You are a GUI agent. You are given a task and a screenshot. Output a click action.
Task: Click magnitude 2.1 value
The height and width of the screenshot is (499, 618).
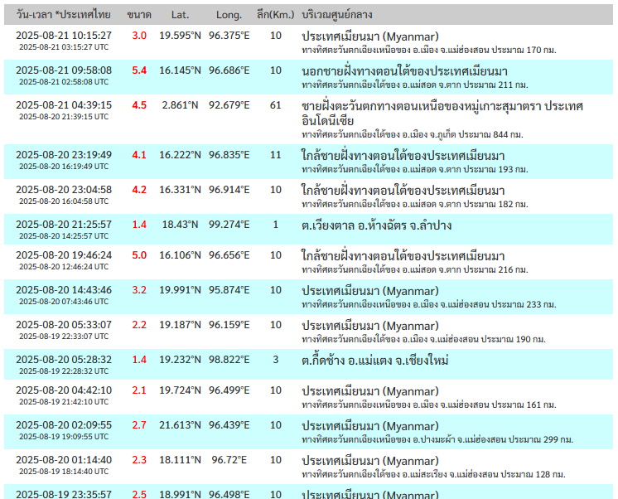tap(139, 390)
